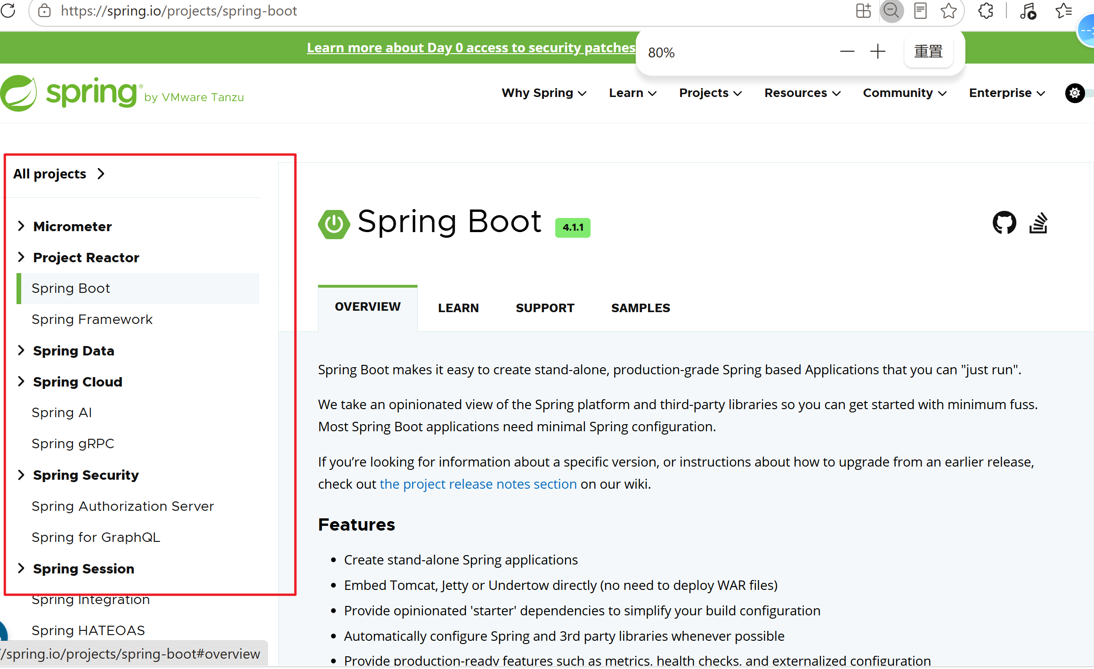Click the Micrometer project label
Viewport: 1094px width, 669px height.
[x=73, y=226]
